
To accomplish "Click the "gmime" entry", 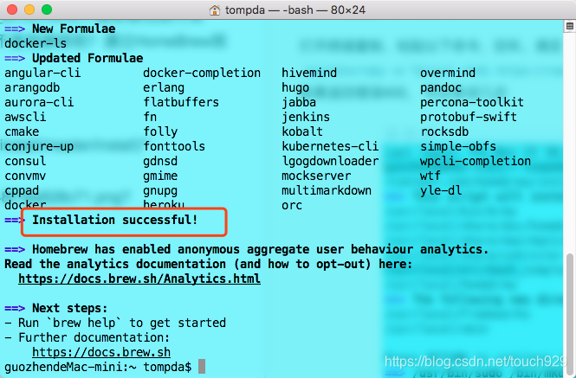I will tap(160, 176).
